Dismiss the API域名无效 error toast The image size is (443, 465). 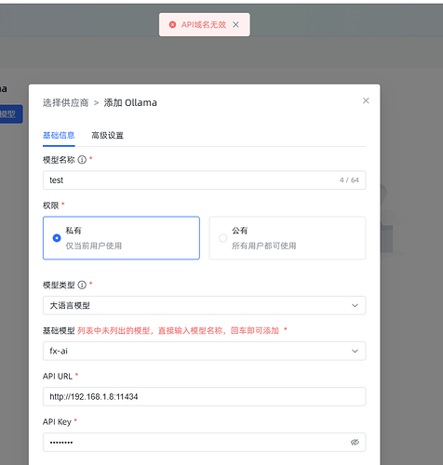(235, 24)
